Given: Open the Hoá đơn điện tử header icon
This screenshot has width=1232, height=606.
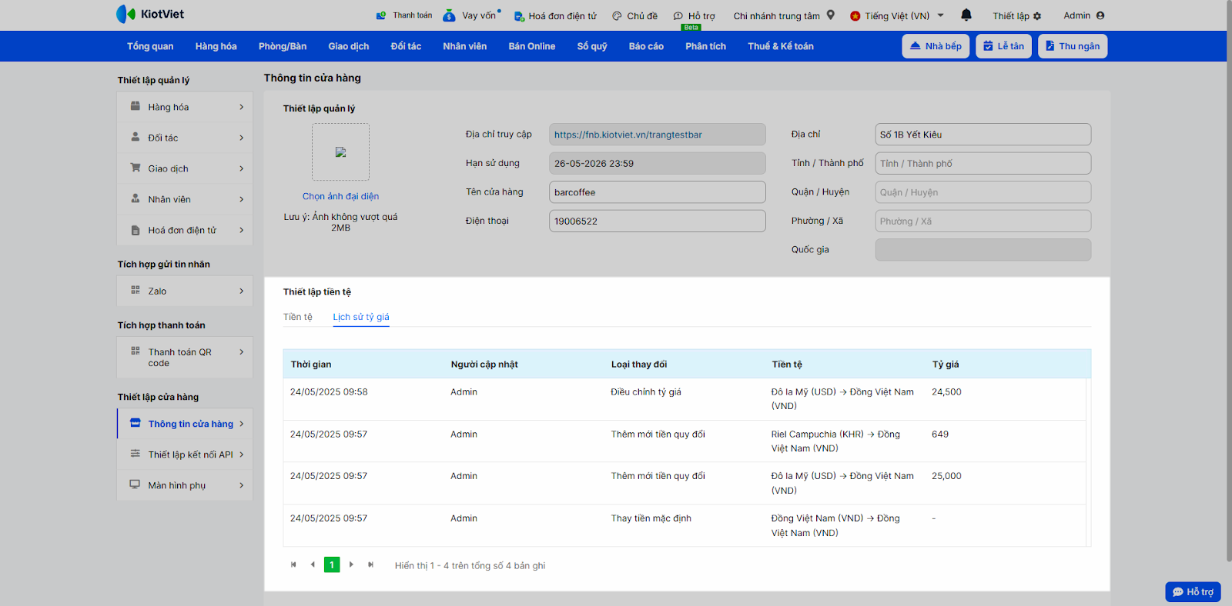Looking at the screenshot, I should pos(519,16).
